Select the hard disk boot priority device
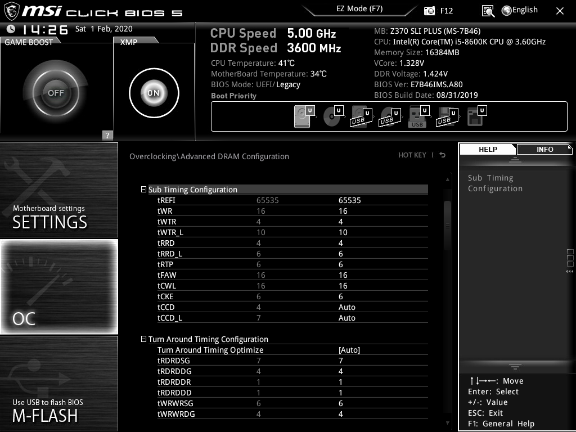 coord(304,117)
